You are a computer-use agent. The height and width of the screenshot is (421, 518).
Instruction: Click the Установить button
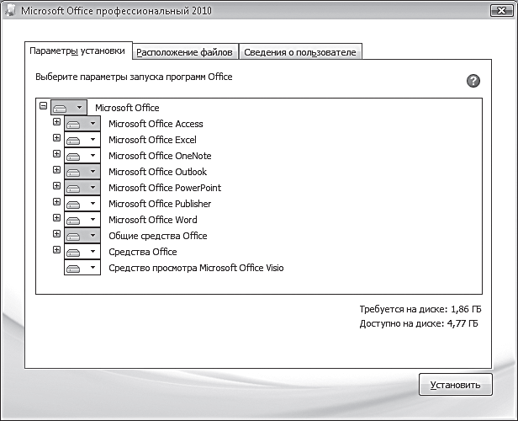(456, 385)
